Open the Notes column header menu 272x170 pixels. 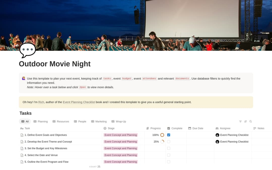pyautogui.click(x=259, y=128)
